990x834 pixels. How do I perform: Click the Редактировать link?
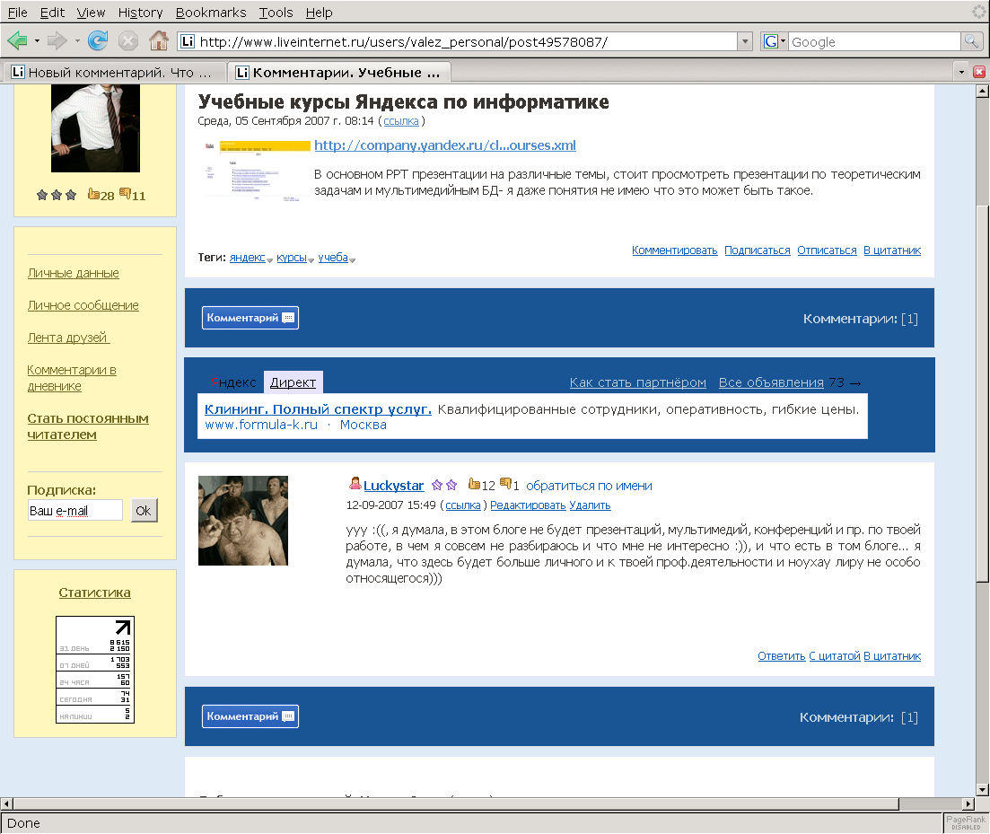528,505
